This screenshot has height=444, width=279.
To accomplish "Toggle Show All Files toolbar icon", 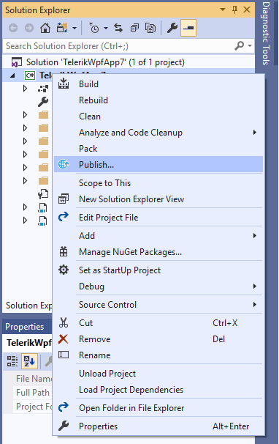I will 150,28.
